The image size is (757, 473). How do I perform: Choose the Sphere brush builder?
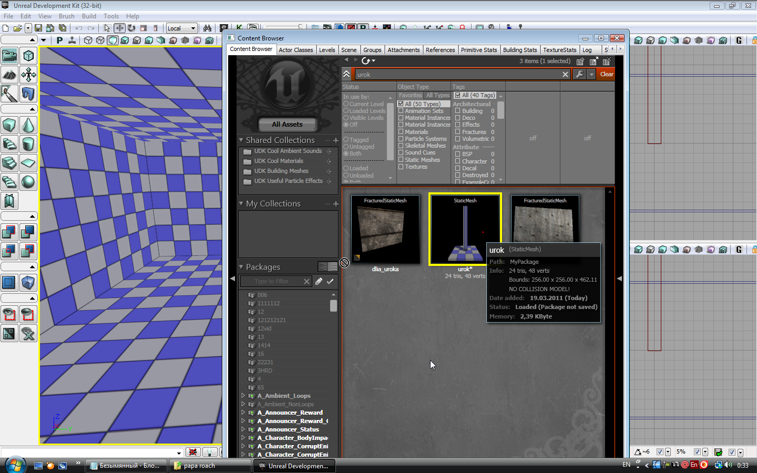28,182
